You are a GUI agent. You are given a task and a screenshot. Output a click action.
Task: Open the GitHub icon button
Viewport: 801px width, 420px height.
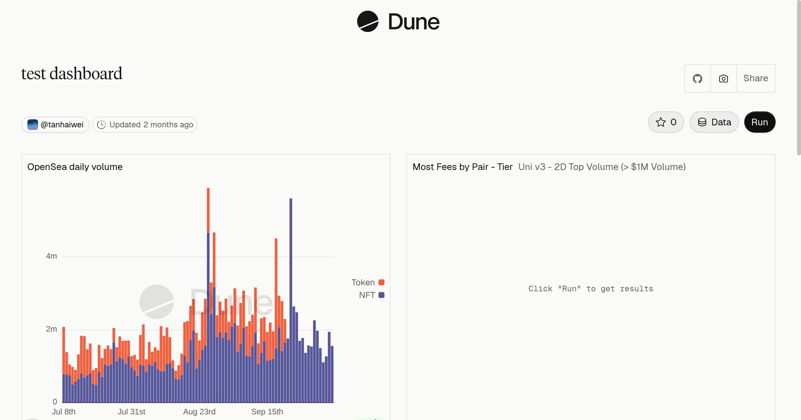point(698,79)
